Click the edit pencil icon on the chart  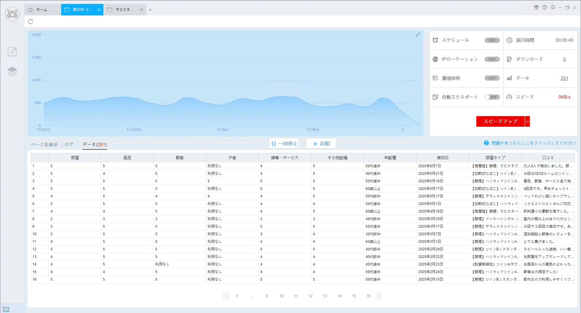click(418, 35)
